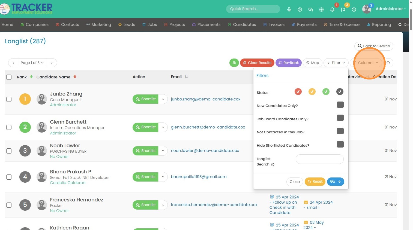
Task: Expand the Administrator user menu
Action: coord(390,9)
